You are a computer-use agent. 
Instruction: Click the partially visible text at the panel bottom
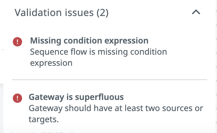[x=42, y=132]
